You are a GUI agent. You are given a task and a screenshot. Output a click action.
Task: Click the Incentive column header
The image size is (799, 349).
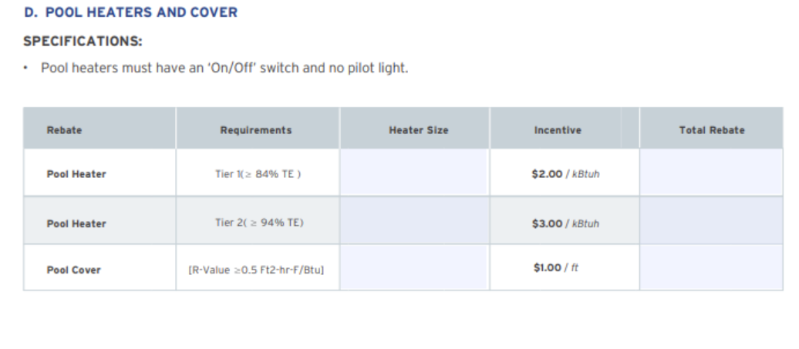(558, 130)
